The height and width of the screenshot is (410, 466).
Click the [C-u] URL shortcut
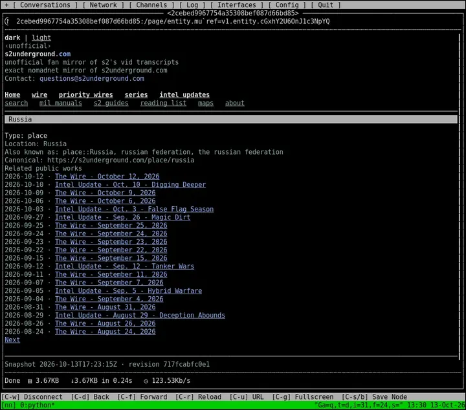247,397
